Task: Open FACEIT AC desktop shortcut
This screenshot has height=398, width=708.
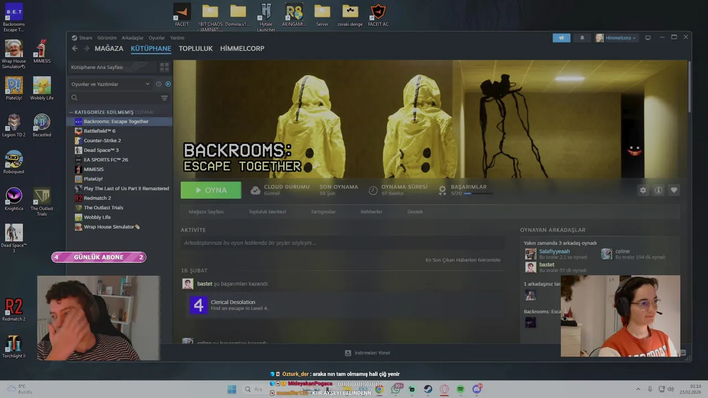Action: click(378, 14)
